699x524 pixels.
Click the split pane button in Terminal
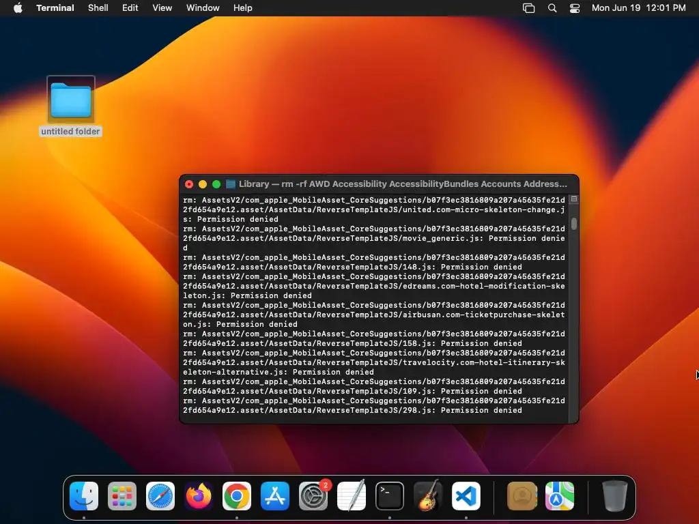pyautogui.click(x=574, y=199)
